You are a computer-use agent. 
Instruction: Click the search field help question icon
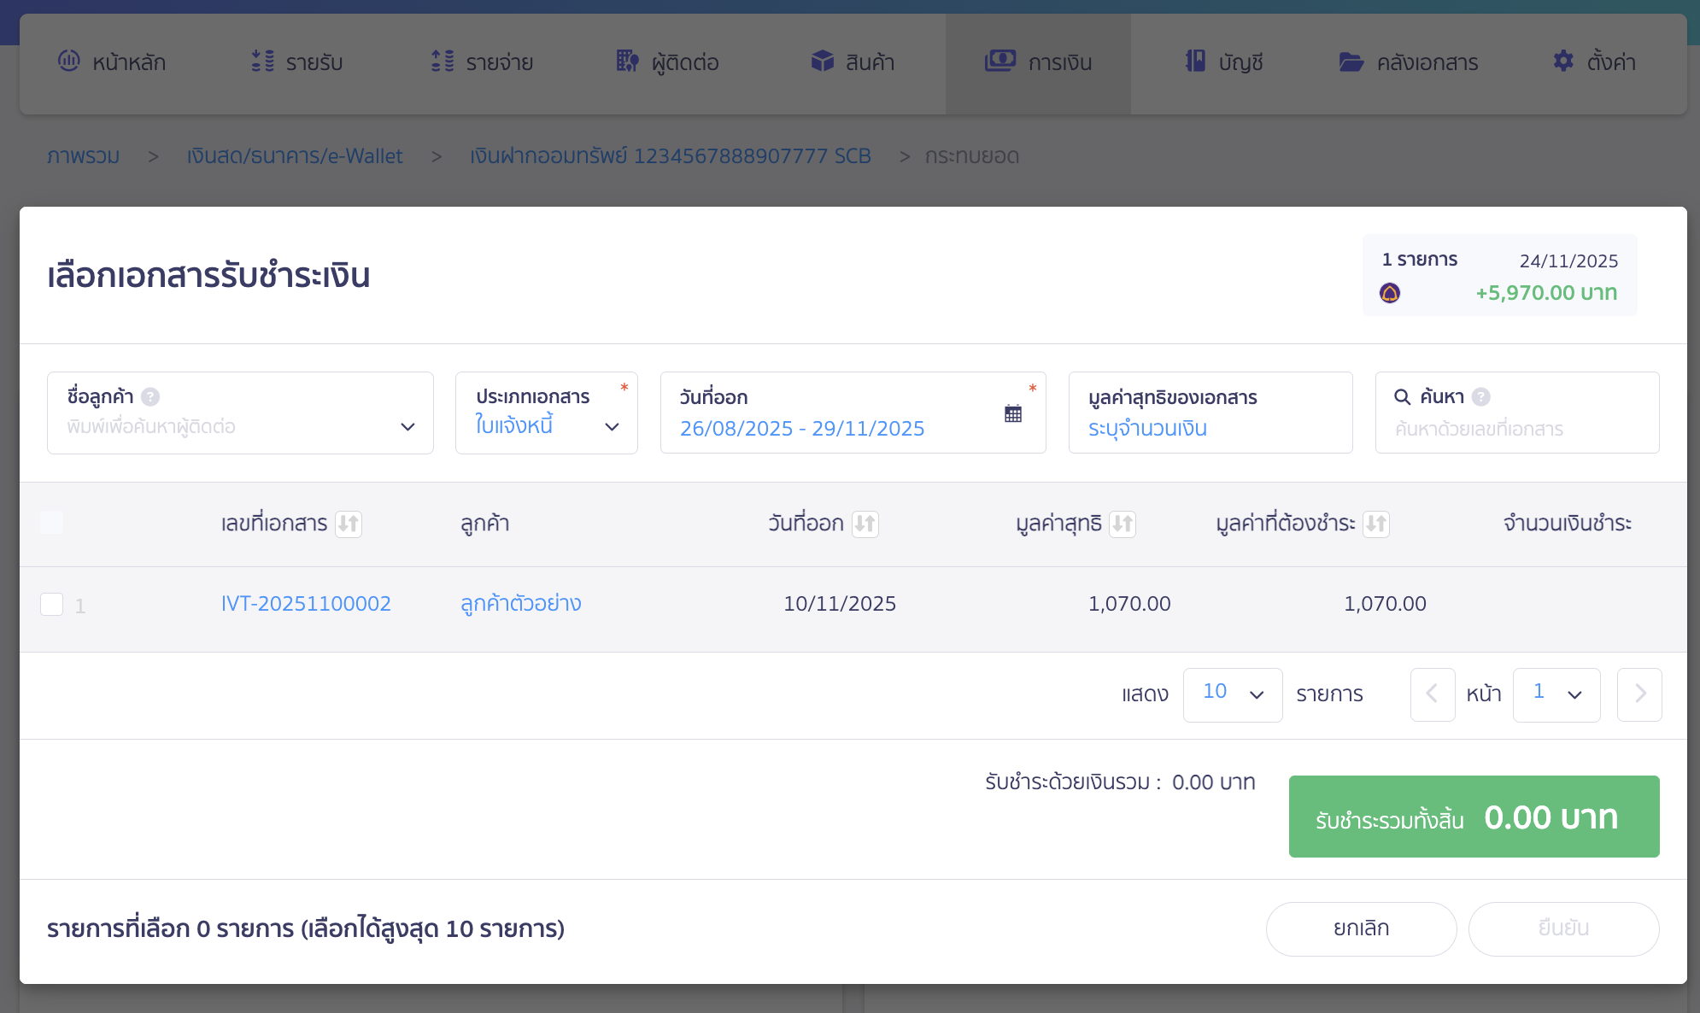(x=1481, y=397)
